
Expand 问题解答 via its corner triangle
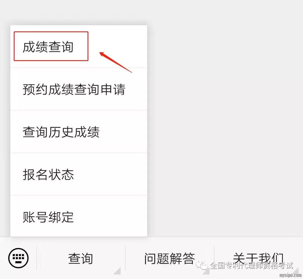click(206, 271)
